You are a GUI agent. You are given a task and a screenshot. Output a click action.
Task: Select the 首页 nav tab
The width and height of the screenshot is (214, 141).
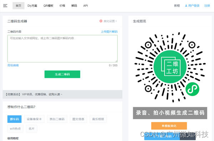tap(19, 6)
